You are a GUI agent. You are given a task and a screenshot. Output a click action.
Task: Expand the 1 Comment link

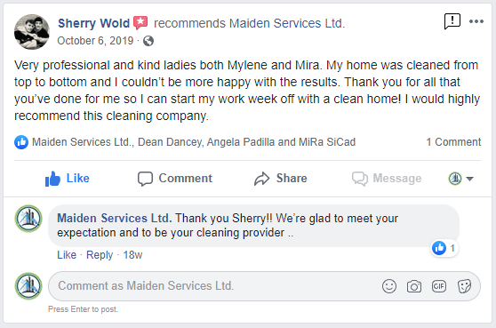click(x=453, y=142)
